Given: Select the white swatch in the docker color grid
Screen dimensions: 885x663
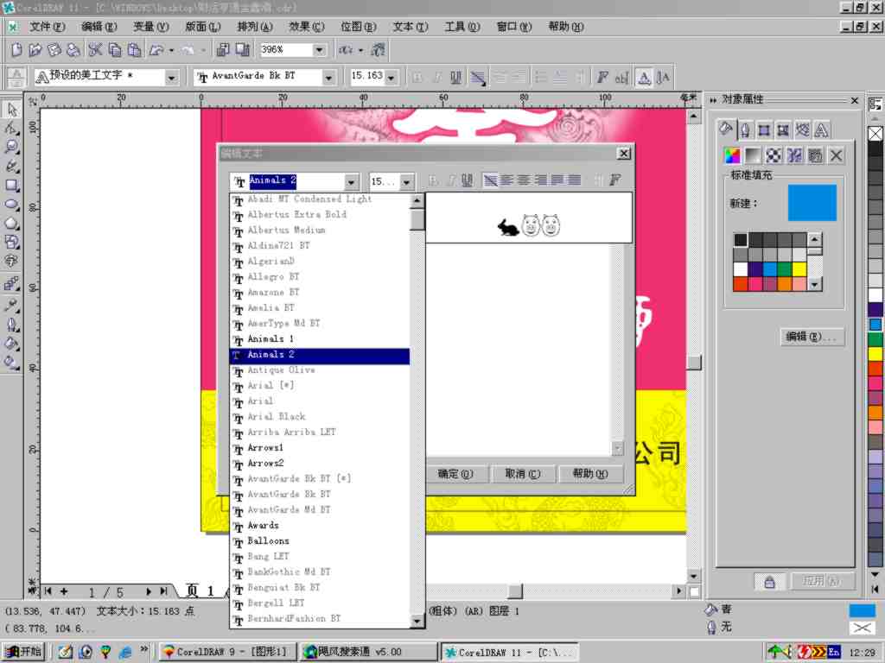Looking at the screenshot, I should tap(741, 269).
